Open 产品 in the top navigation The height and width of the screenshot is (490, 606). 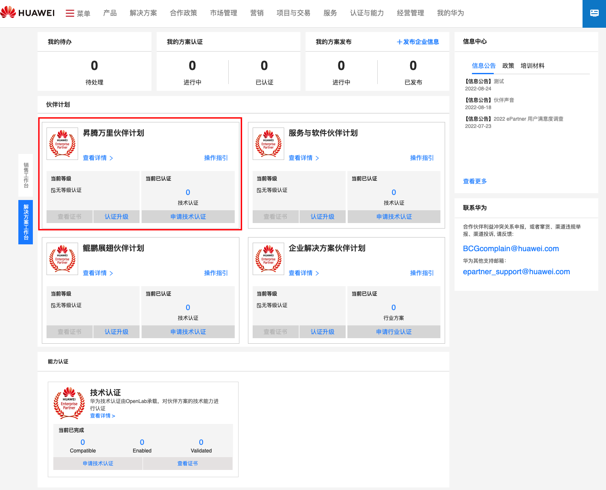[x=110, y=13]
